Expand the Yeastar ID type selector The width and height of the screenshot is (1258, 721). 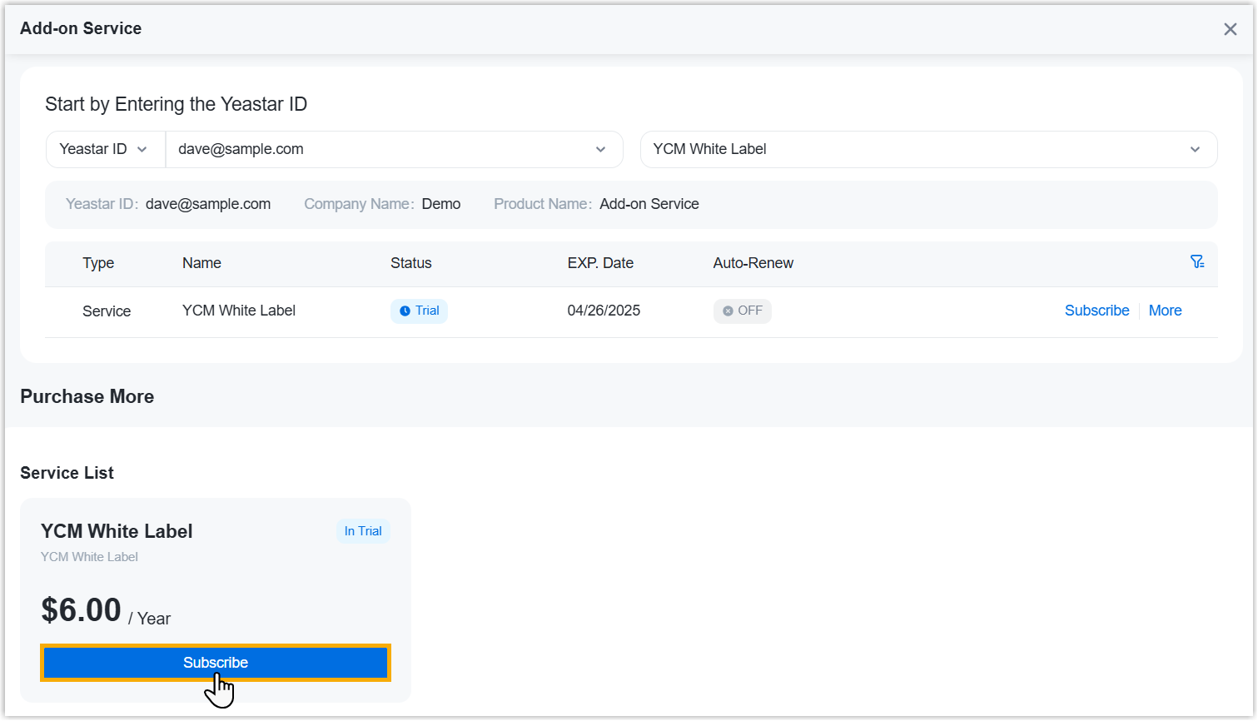click(x=105, y=150)
